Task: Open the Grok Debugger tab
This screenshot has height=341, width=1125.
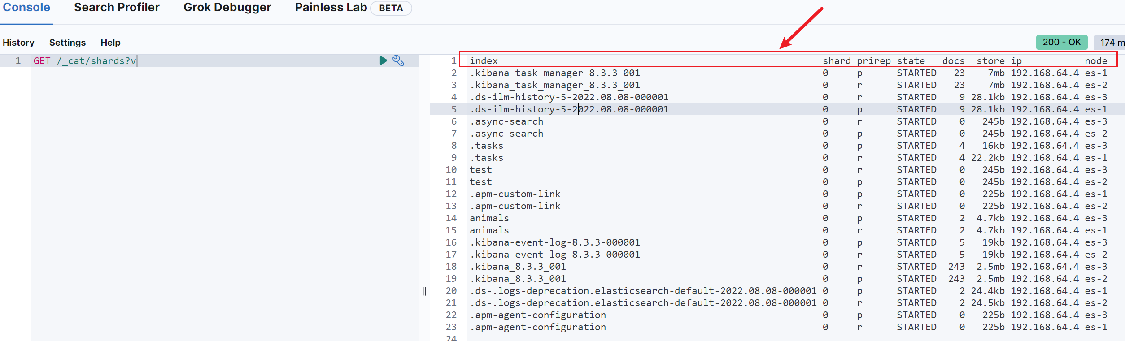Action: (x=227, y=8)
